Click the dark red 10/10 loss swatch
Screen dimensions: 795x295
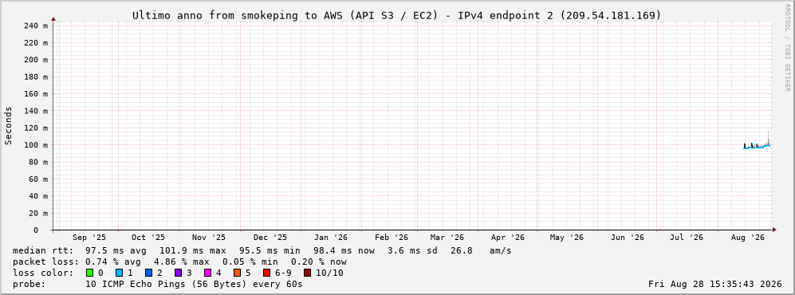pyautogui.click(x=308, y=273)
